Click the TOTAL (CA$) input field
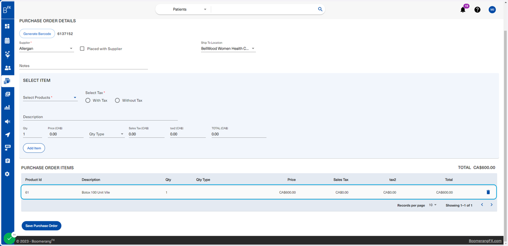Image resolution: width=508 pixels, height=246 pixels. (239, 134)
